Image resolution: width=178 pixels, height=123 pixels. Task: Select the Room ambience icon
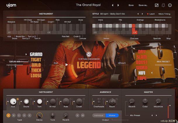pyautogui.click(x=112, y=101)
